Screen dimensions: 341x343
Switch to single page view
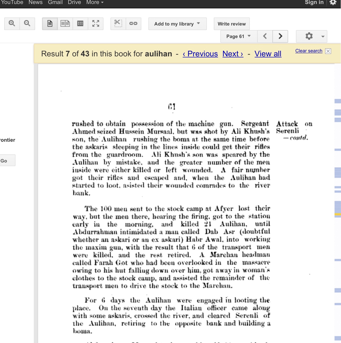pos(50,24)
